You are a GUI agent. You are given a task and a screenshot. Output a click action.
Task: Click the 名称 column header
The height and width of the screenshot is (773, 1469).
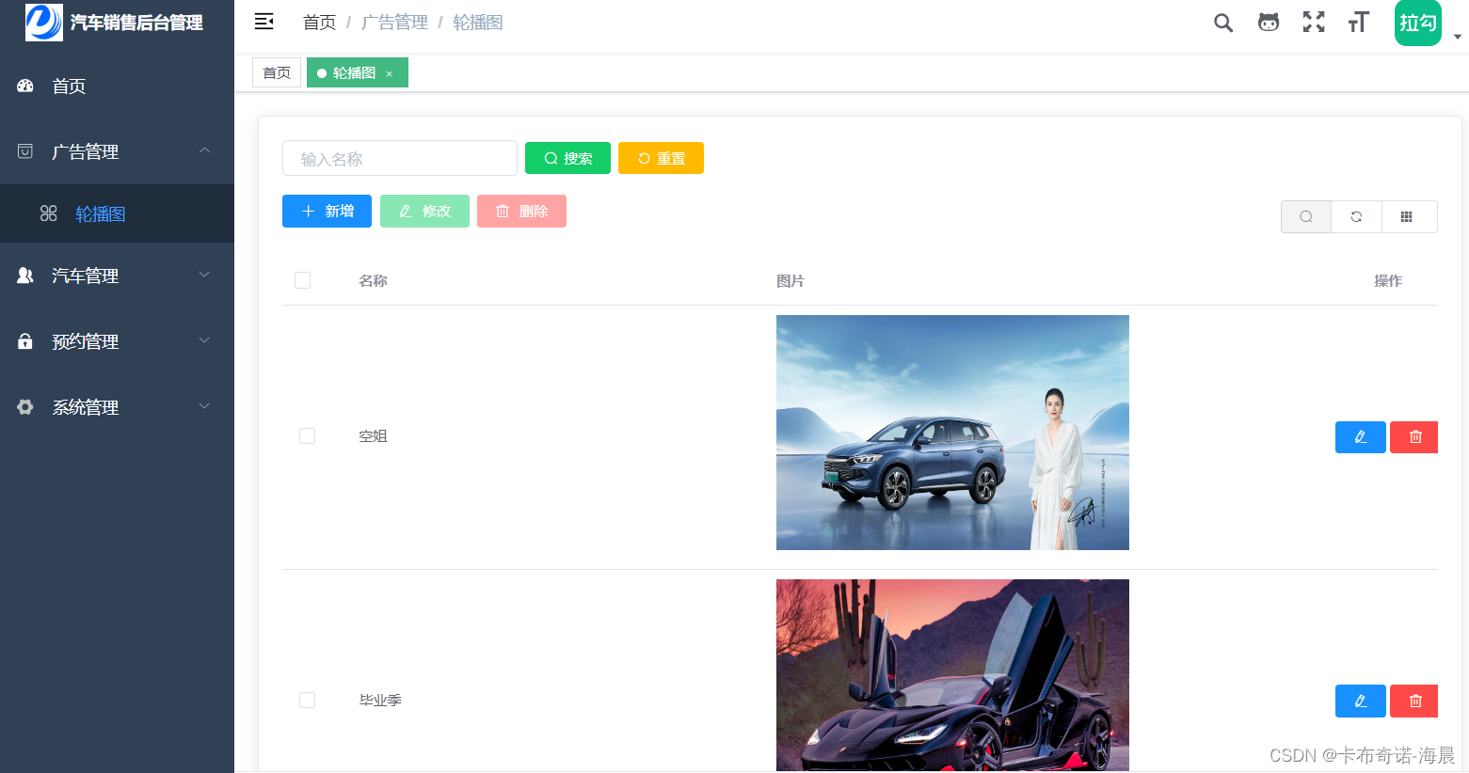(373, 281)
